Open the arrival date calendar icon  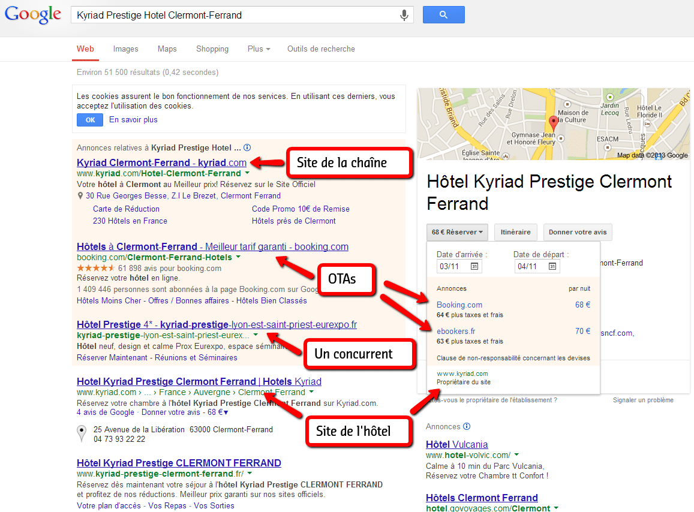tap(474, 266)
